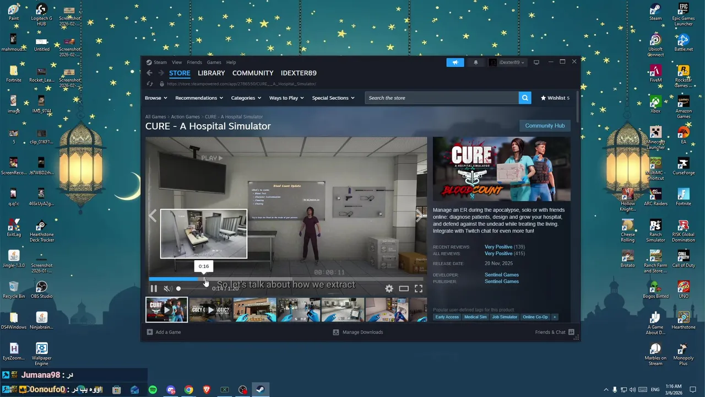Select the Online Co-Op tag
Viewport: 705px width, 397px height.
[x=535, y=317]
